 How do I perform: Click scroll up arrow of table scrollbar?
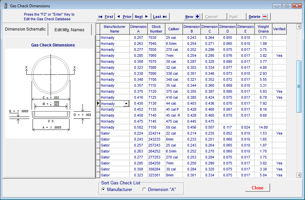(299, 27)
